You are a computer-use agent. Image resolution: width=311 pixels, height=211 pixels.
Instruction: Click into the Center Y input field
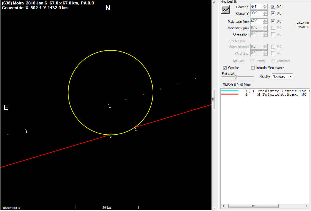click(x=256, y=13)
